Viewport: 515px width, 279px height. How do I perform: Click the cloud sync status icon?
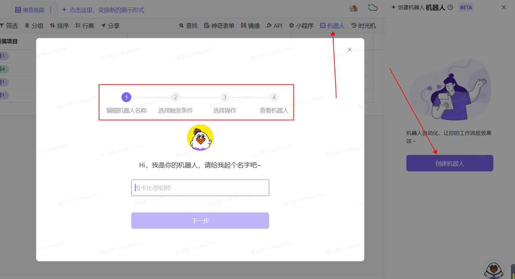coord(373,7)
